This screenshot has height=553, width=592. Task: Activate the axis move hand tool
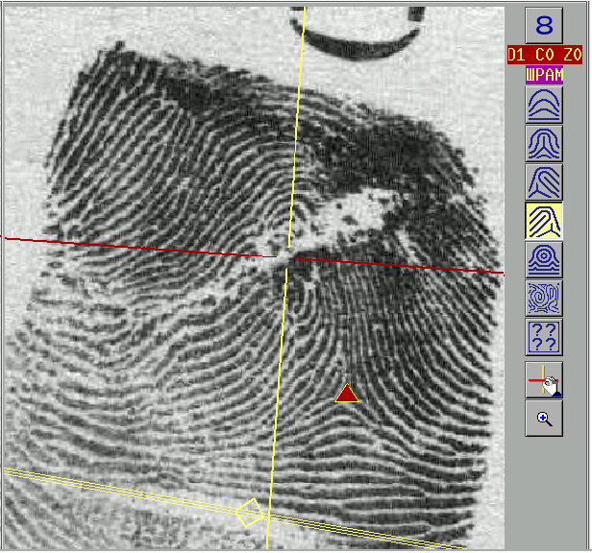click(544, 380)
